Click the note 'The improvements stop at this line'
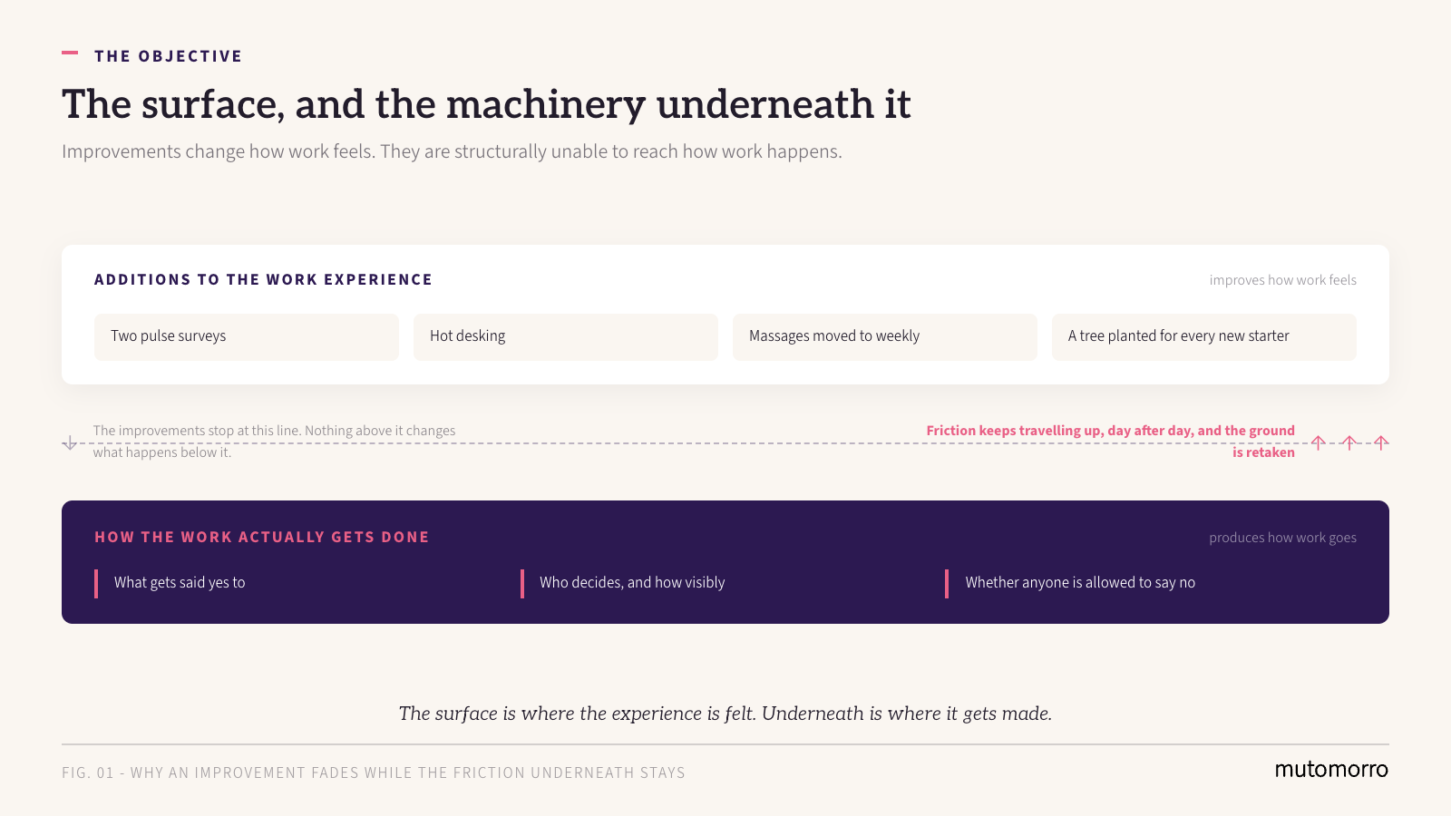The height and width of the screenshot is (816, 1451). pyautogui.click(x=274, y=442)
